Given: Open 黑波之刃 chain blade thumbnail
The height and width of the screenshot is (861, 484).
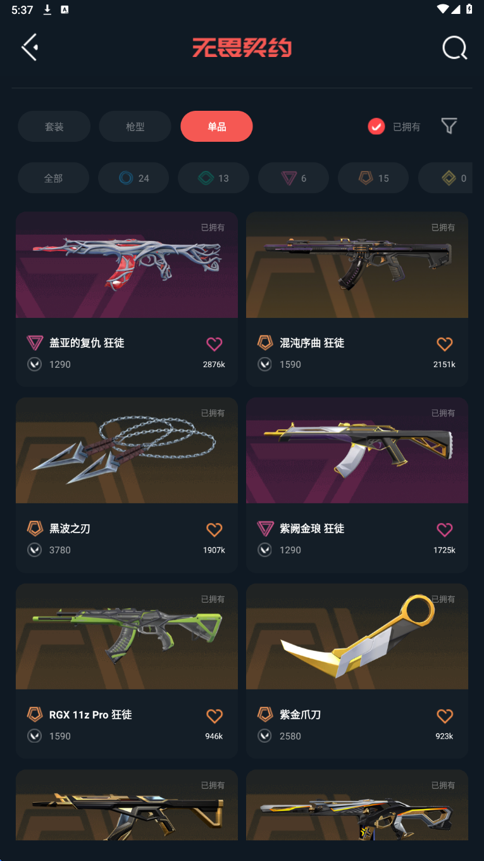Looking at the screenshot, I should point(127,451).
